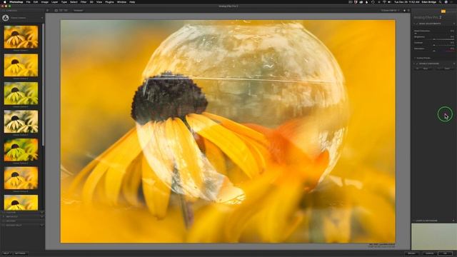Viewport: 457px width, 257px height.
Task: Click the background color lightbulb icon
Action: pos(404,10)
